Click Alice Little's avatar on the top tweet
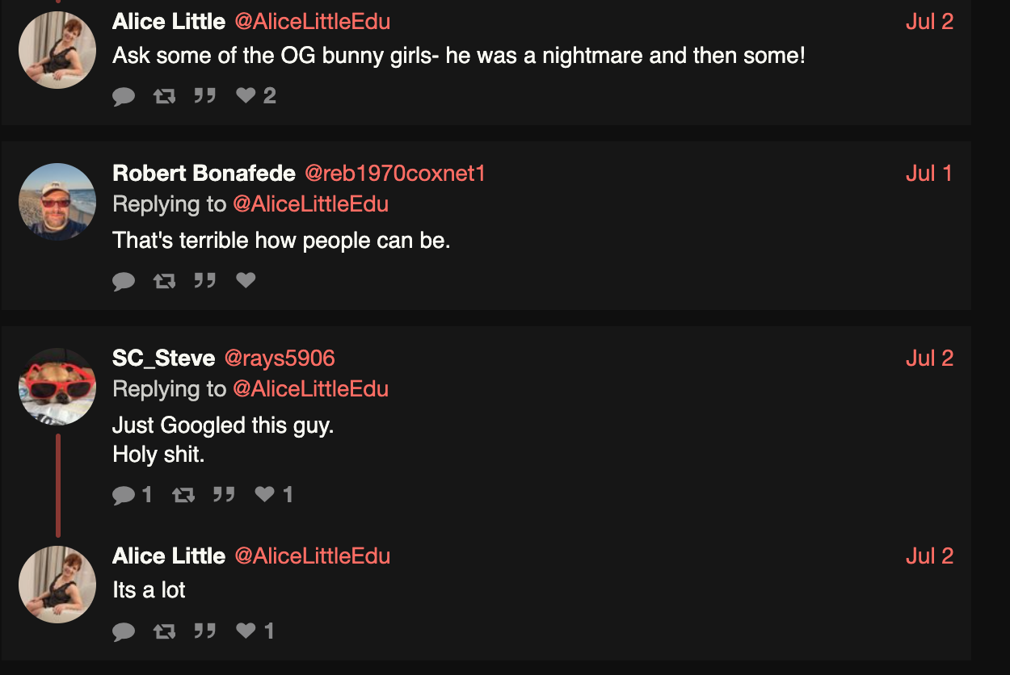Screen dimensions: 1010x675 pos(57,50)
